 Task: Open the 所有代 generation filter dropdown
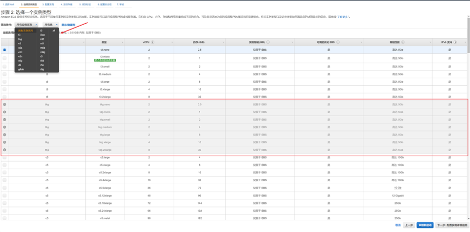(x=51, y=25)
